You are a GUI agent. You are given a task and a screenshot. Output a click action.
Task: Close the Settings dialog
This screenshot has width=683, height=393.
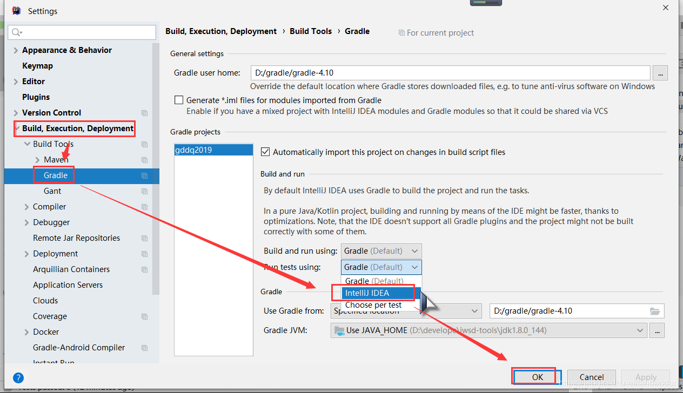tap(665, 8)
